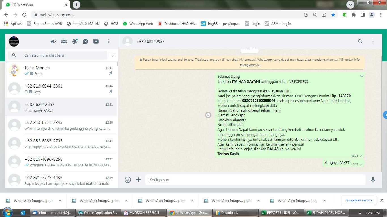Open the ASM - Log In bookmark
387x217 pixels.
[x=278, y=24]
